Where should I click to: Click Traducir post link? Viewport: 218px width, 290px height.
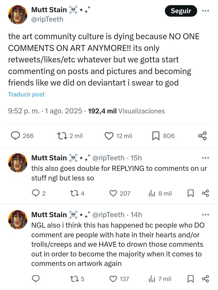pyautogui.click(x=26, y=94)
